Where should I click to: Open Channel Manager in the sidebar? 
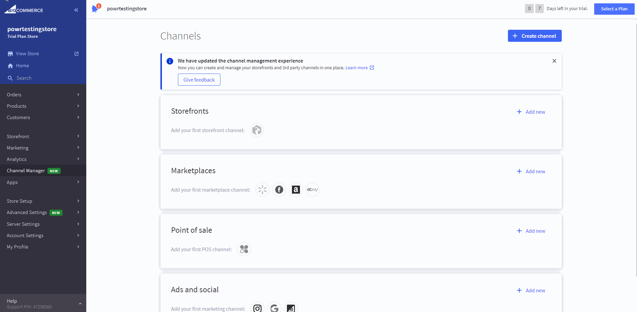[43, 171]
